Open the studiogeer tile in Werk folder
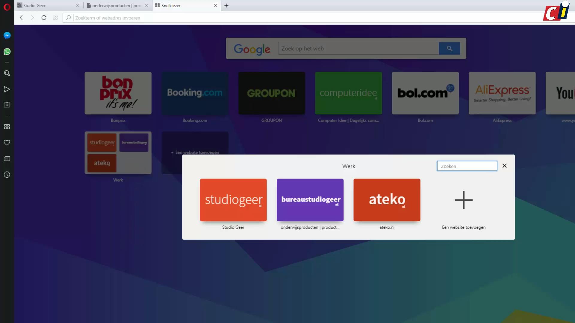Screen dimensions: 575x323 pyautogui.click(x=233, y=200)
